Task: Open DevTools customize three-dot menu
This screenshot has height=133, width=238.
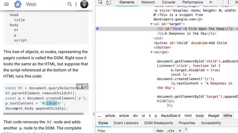Action: [228, 2]
